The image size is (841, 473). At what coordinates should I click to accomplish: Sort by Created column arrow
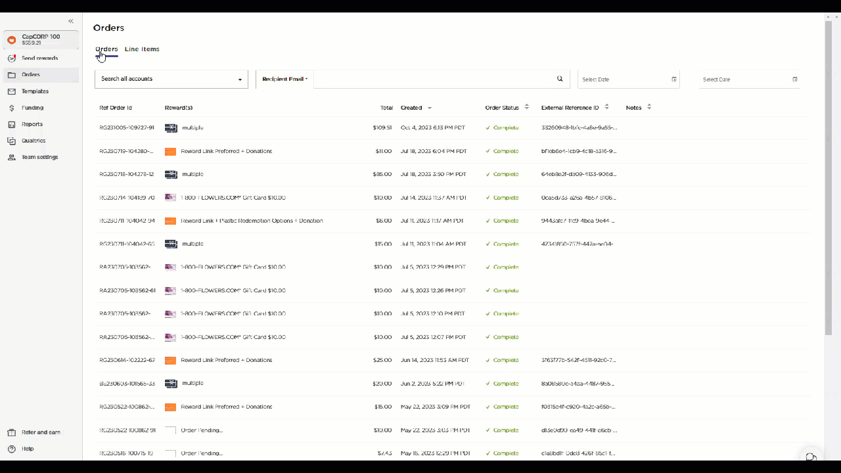tap(430, 108)
